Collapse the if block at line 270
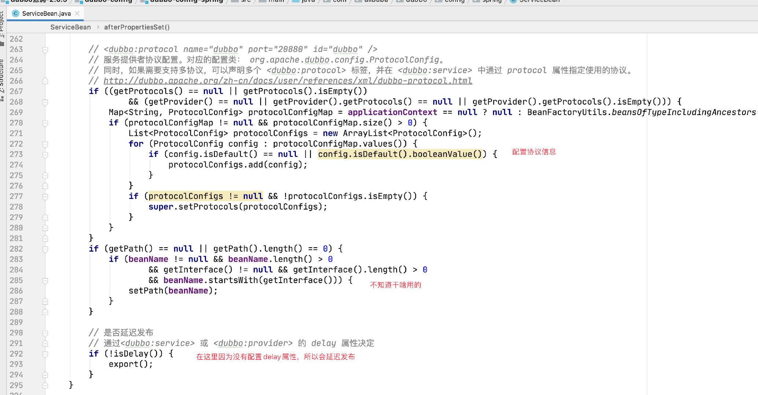This screenshot has width=758, height=395. click(x=45, y=123)
